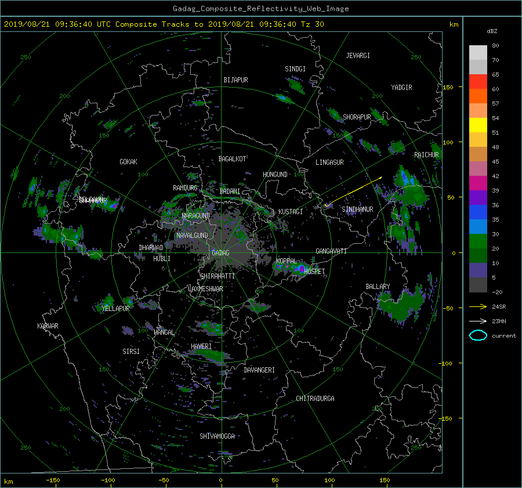Viewport: 522px width, 488px height.
Task: Click the HUBLI city label
Action: pos(161,259)
